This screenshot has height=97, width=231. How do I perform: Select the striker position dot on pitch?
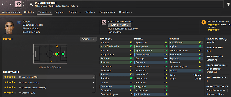(63, 54)
